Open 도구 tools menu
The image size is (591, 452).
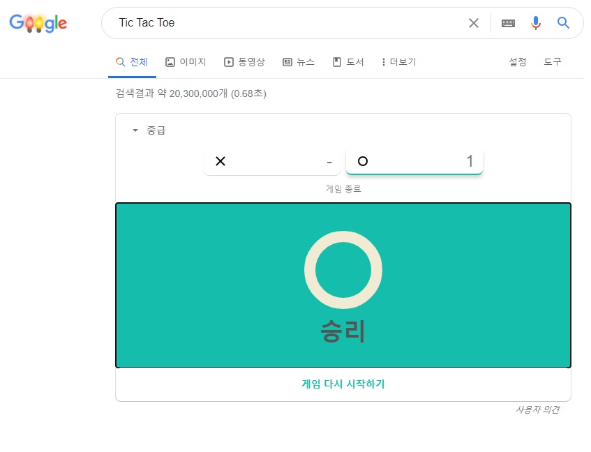[x=552, y=62]
